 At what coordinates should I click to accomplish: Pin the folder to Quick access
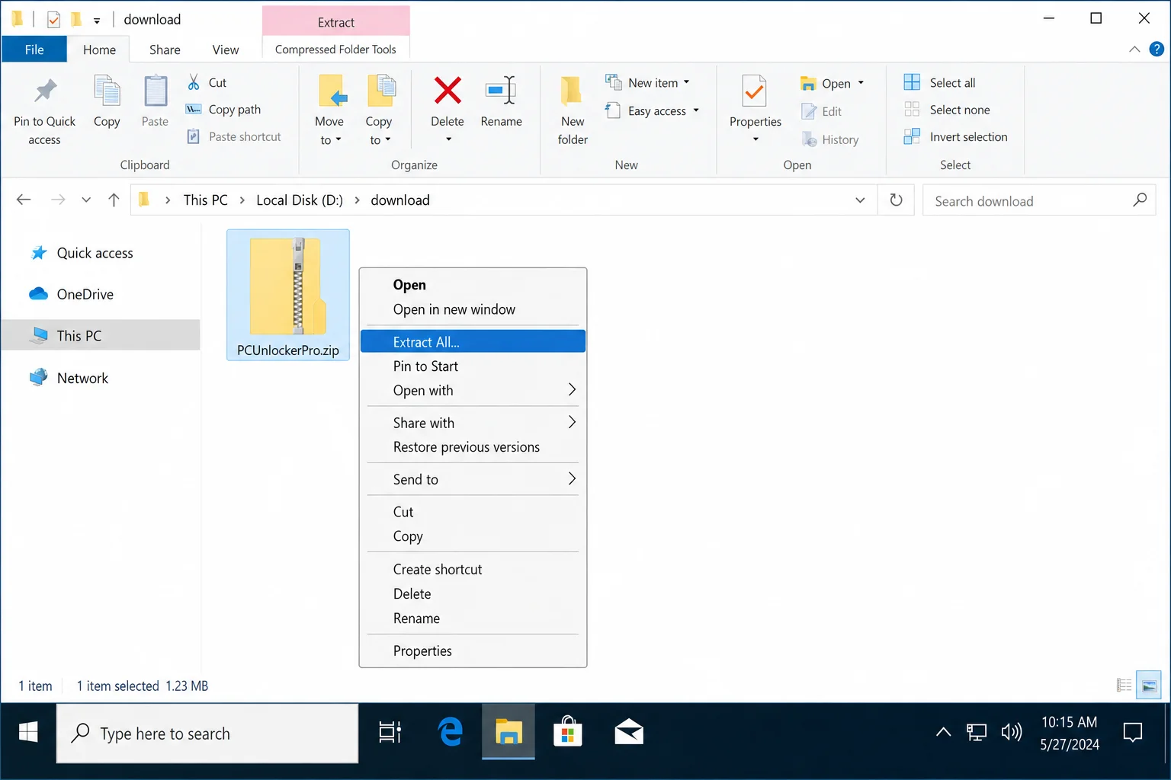click(44, 111)
